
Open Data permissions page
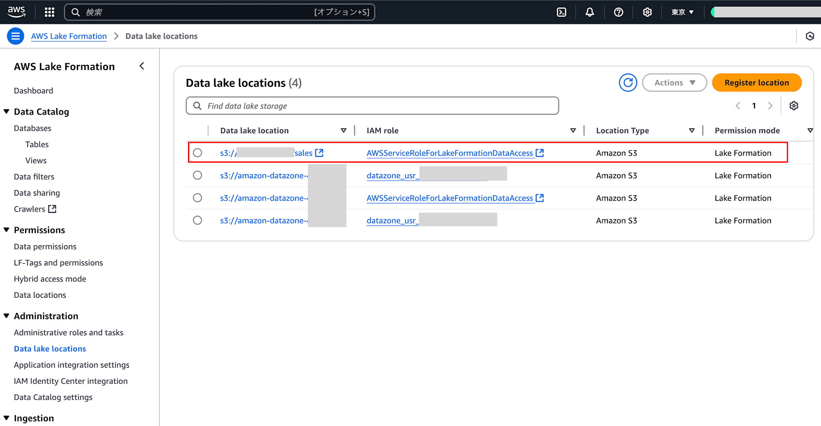(x=45, y=246)
